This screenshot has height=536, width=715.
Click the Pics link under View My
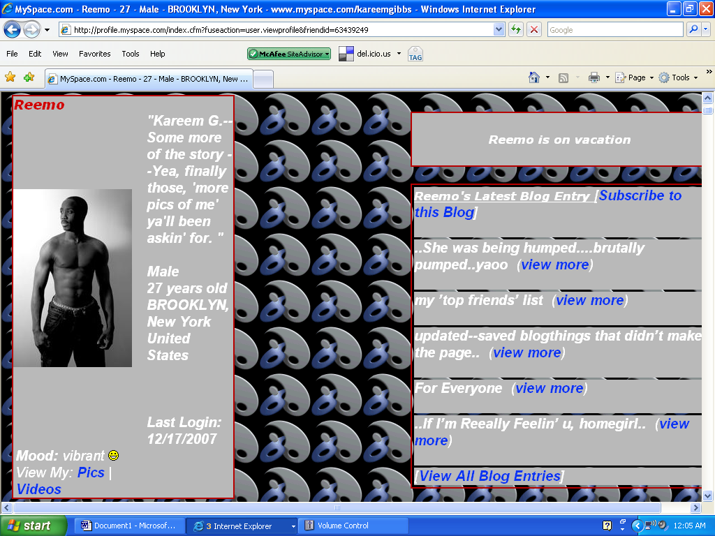pos(91,472)
